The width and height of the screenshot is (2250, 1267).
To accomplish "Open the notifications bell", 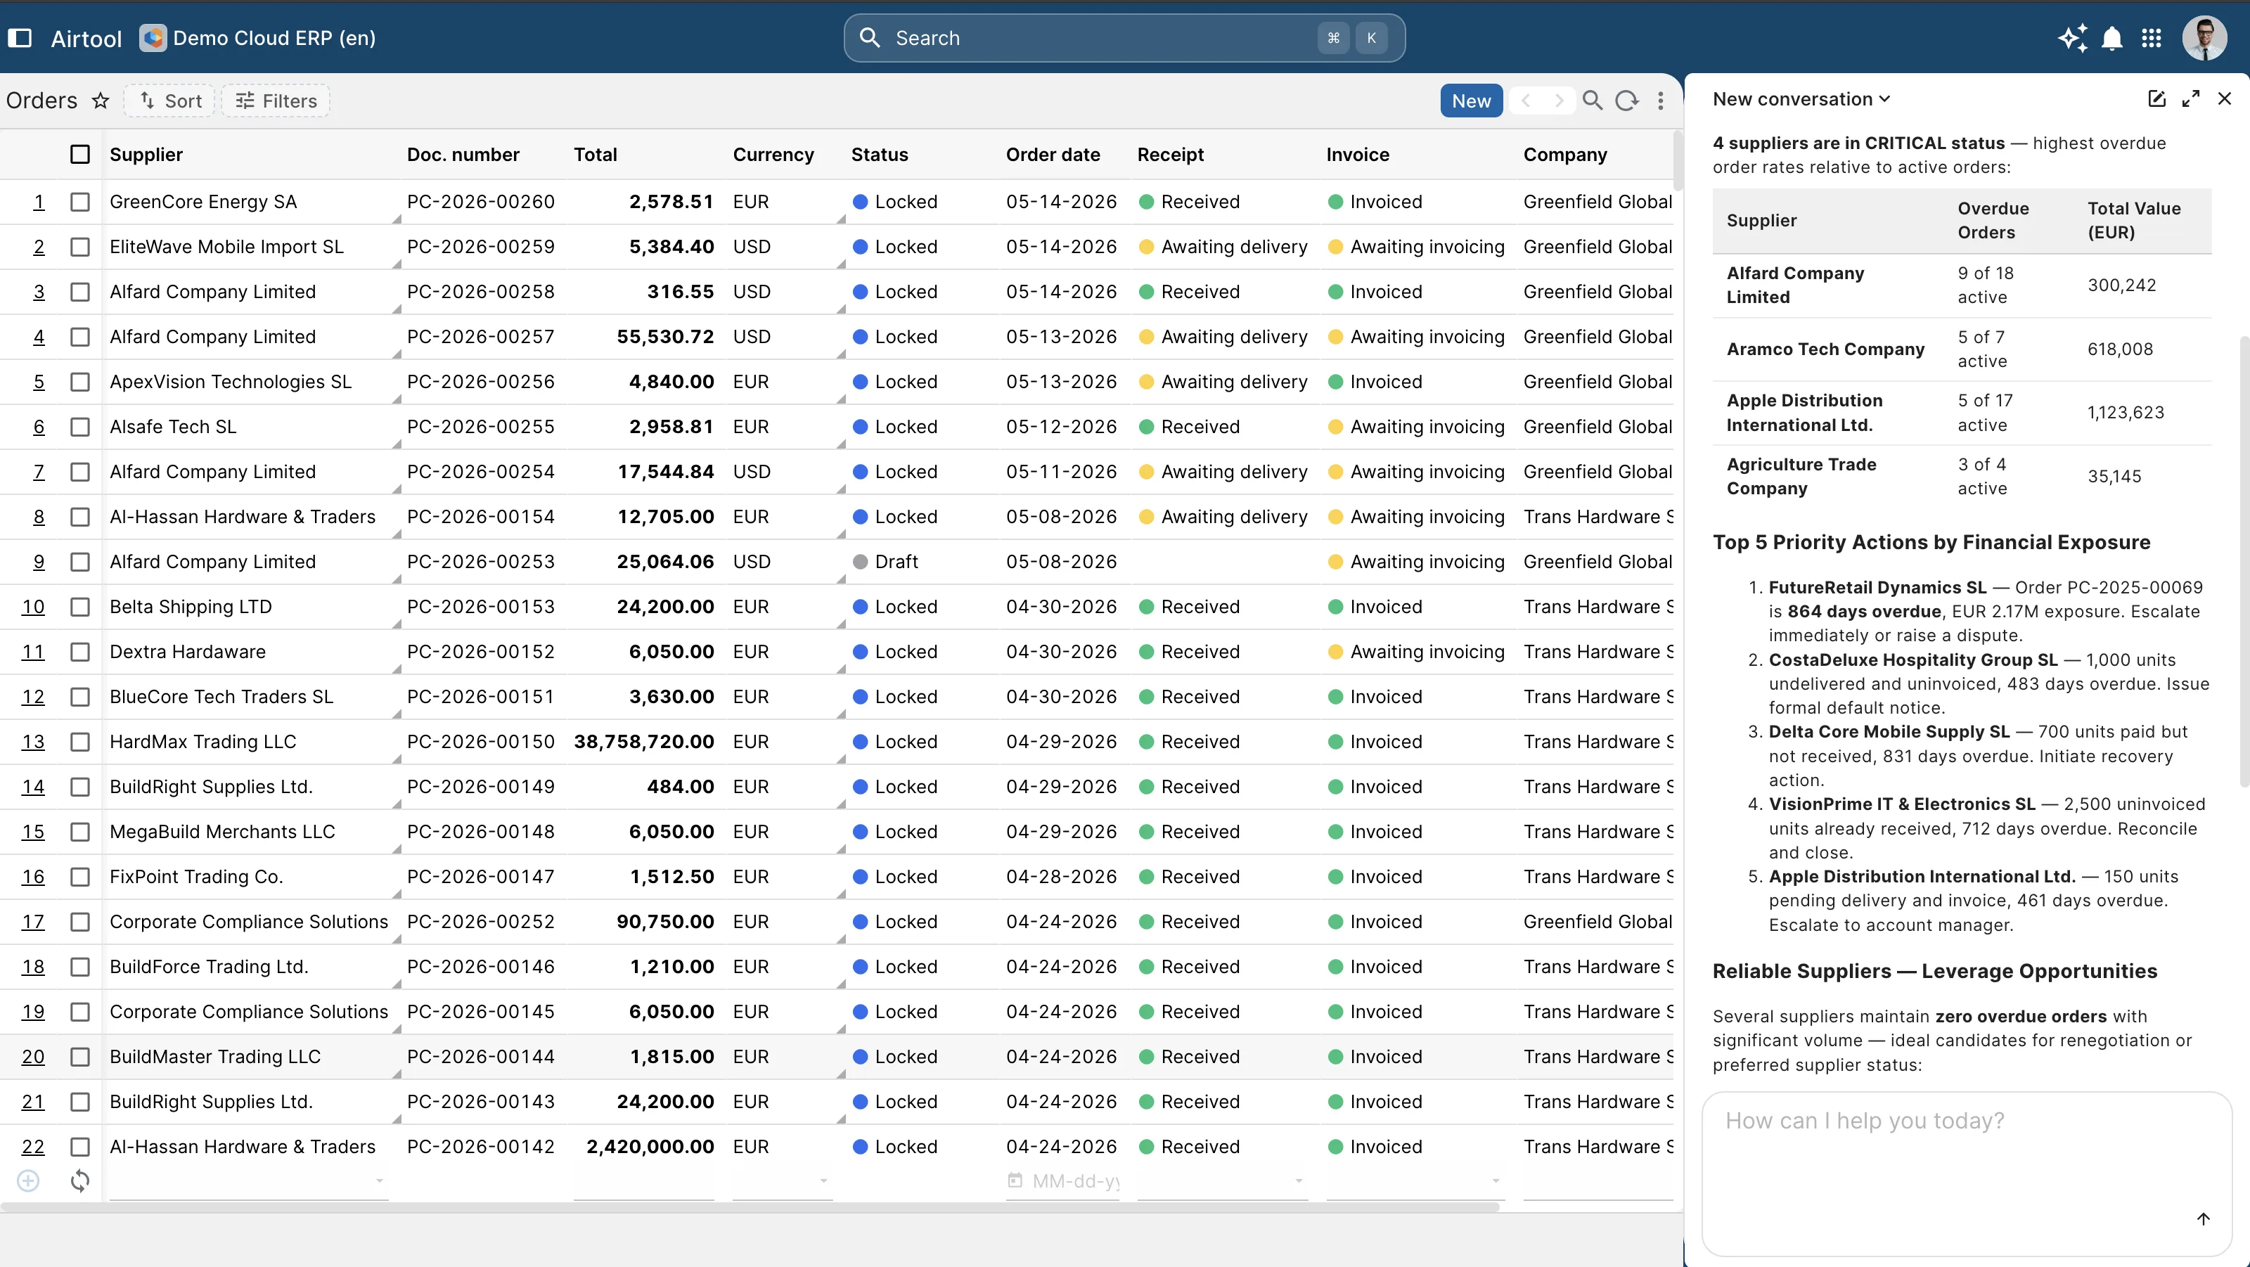I will coord(2112,37).
